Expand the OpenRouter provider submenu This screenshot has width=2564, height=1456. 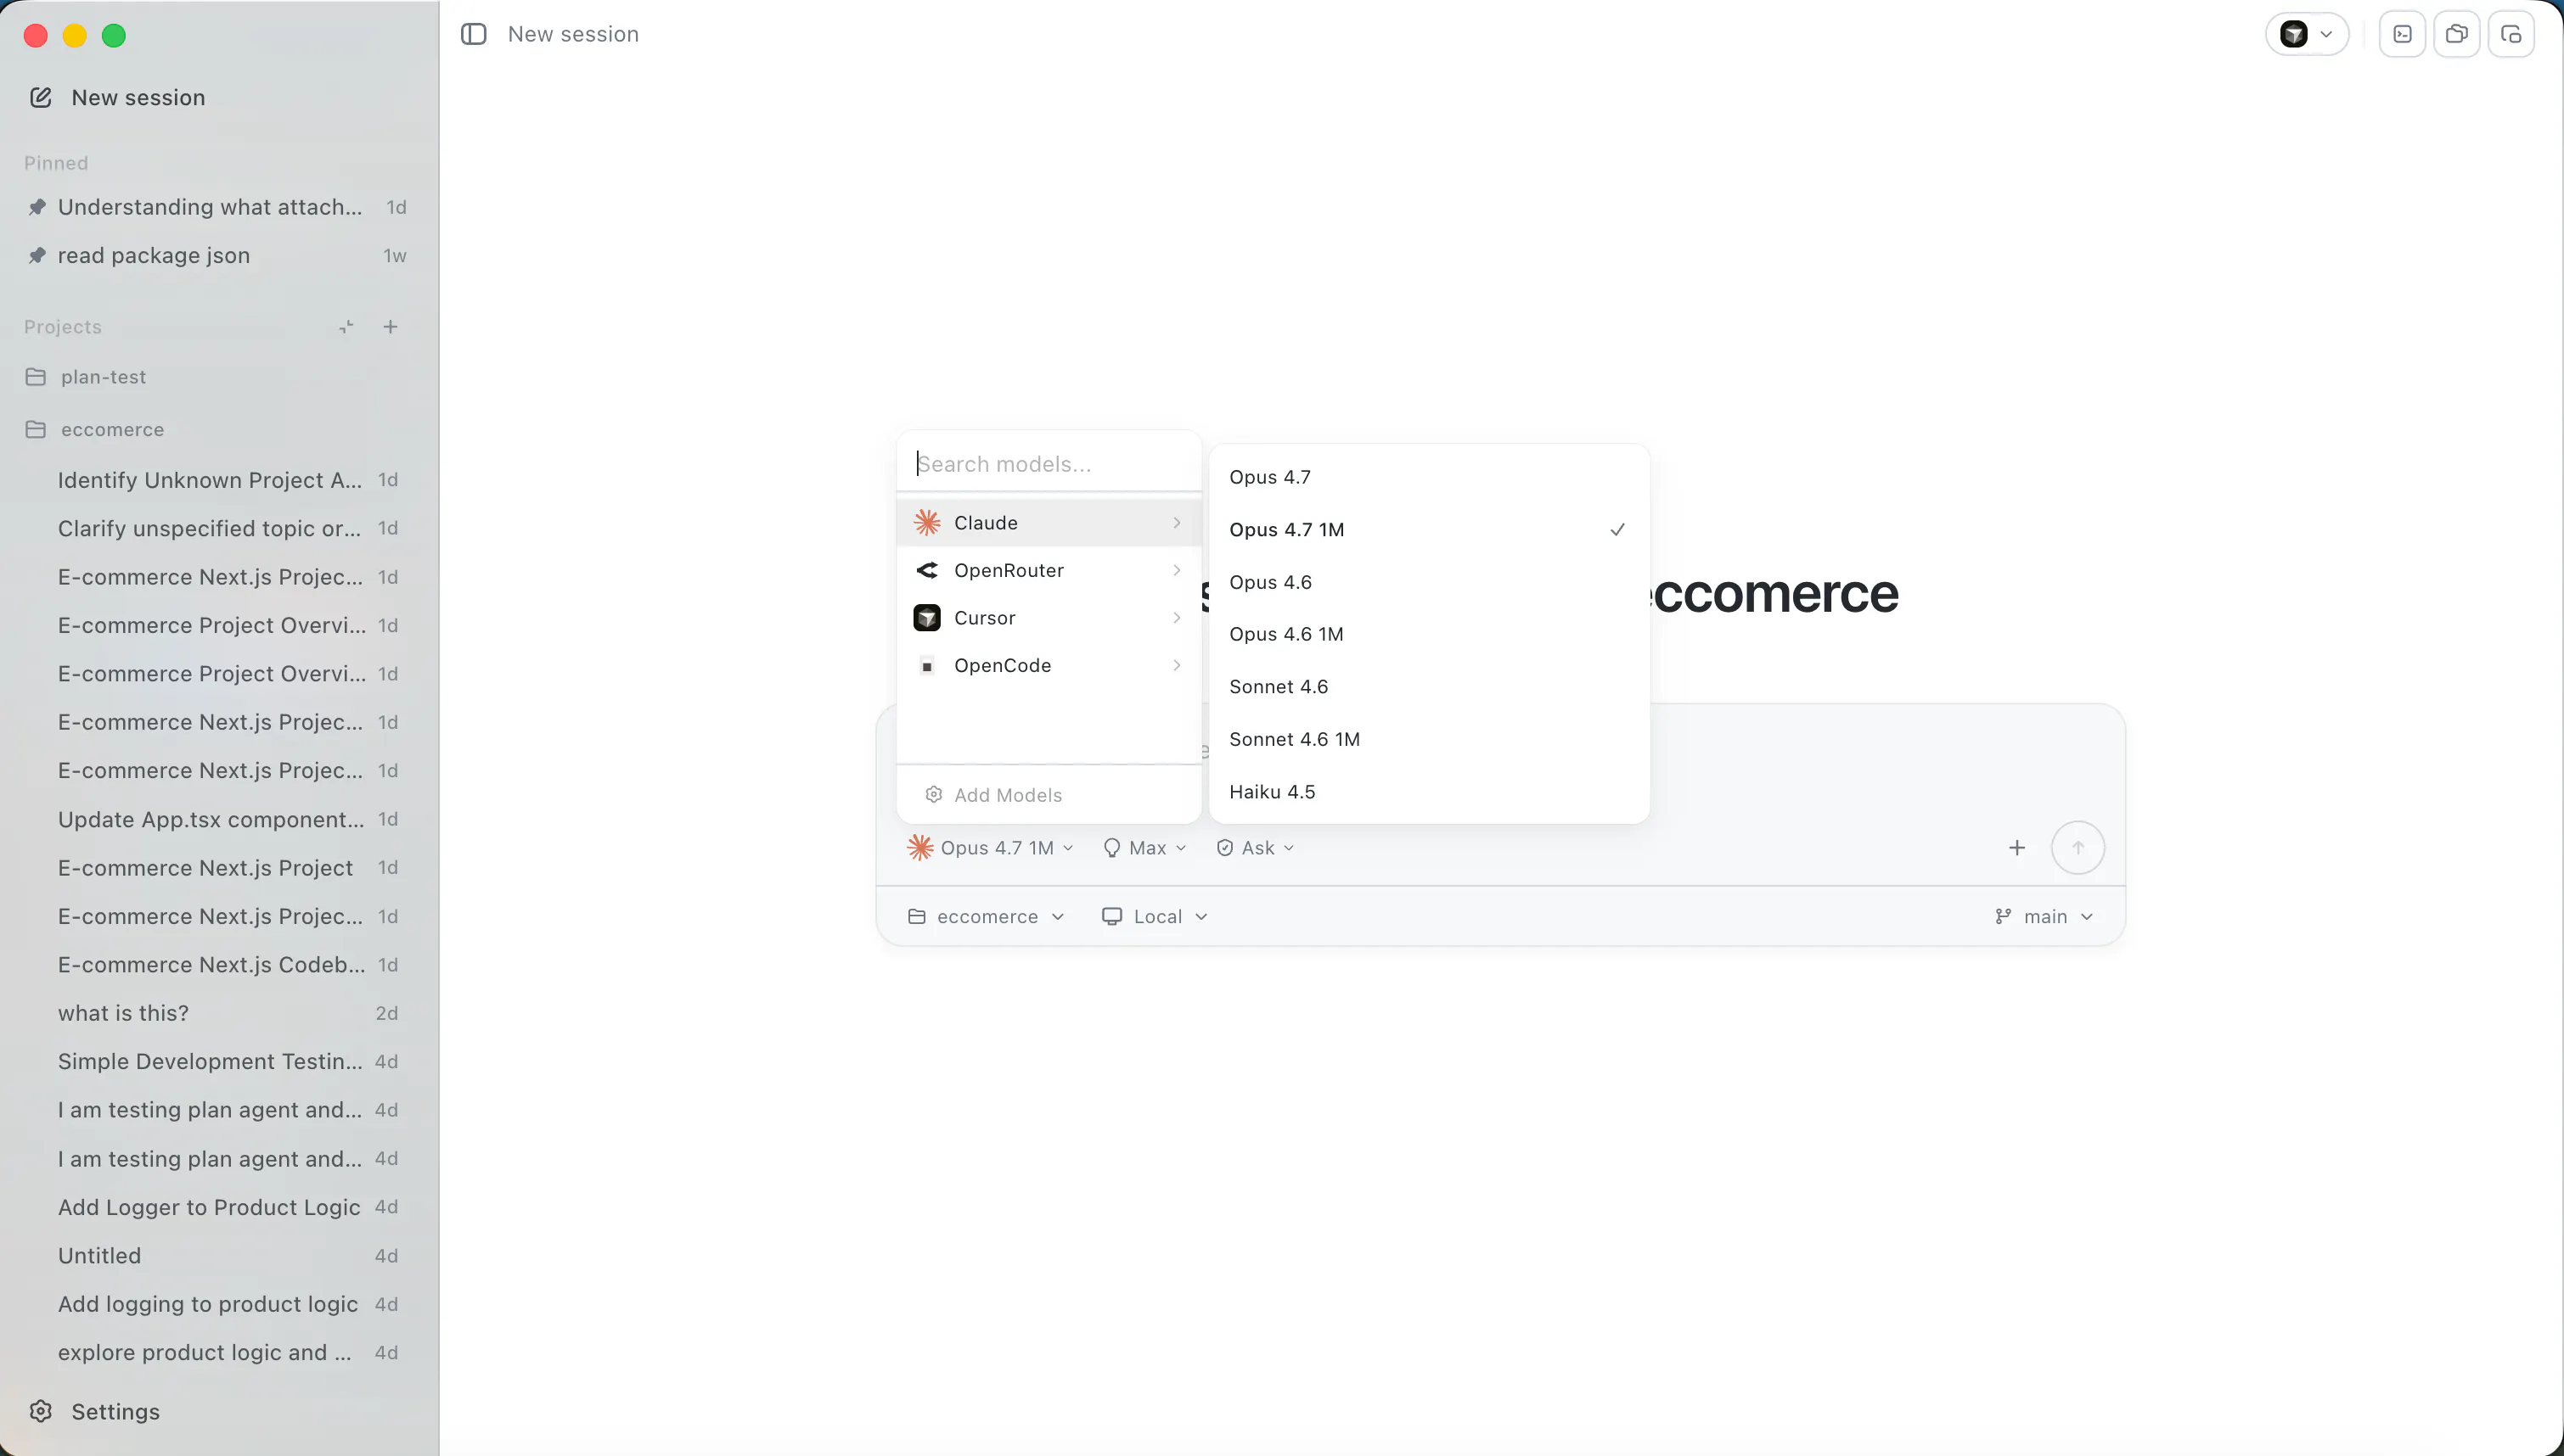pyautogui.click(x=1049, y=570)
